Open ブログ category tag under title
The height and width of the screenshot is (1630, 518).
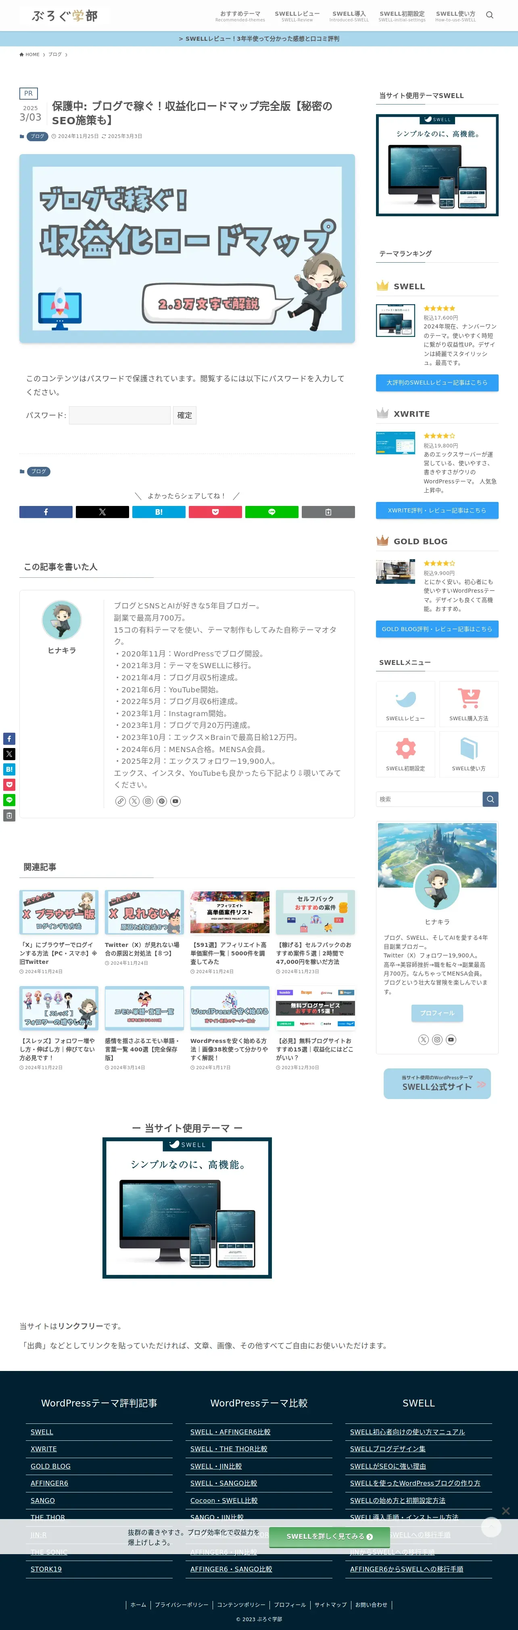(x=37, y=136)
